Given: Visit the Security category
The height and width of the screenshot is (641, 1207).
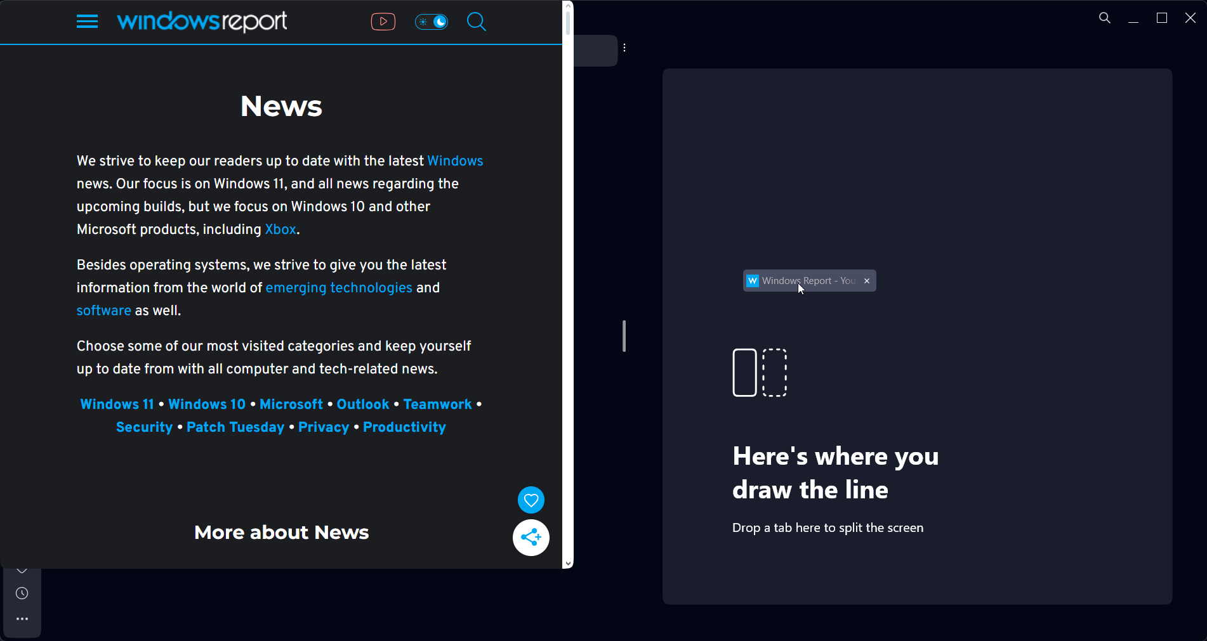Looking at the screenshot, I should (x=145, y=427).
